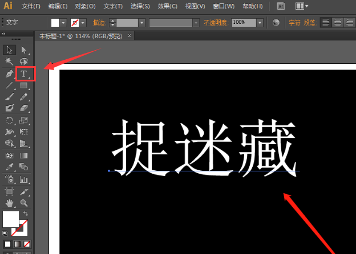Screen dimensions: 356x254
Task: Select the Direct Selection tool
Action: coord(24,50)
